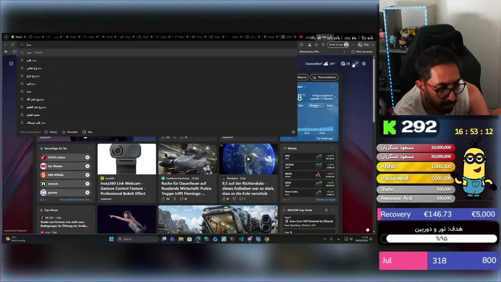Viewport: 501px width, 282px height.
Task: Open the Wondershare Office favourite
Action: (x=310, y=52)
